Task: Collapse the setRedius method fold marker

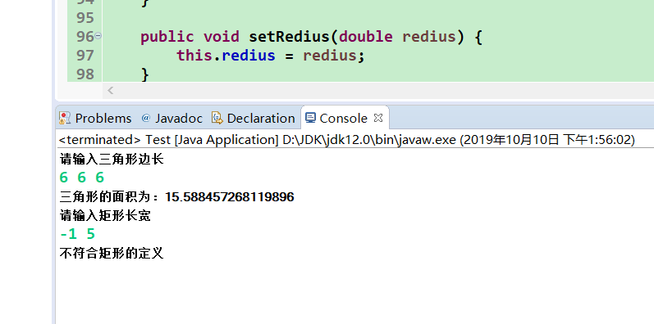Action: [98, 36]
